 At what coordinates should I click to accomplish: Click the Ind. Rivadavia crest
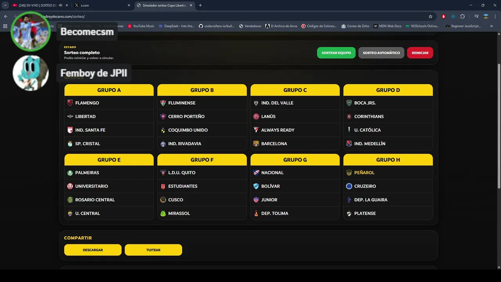click(163, 144)
